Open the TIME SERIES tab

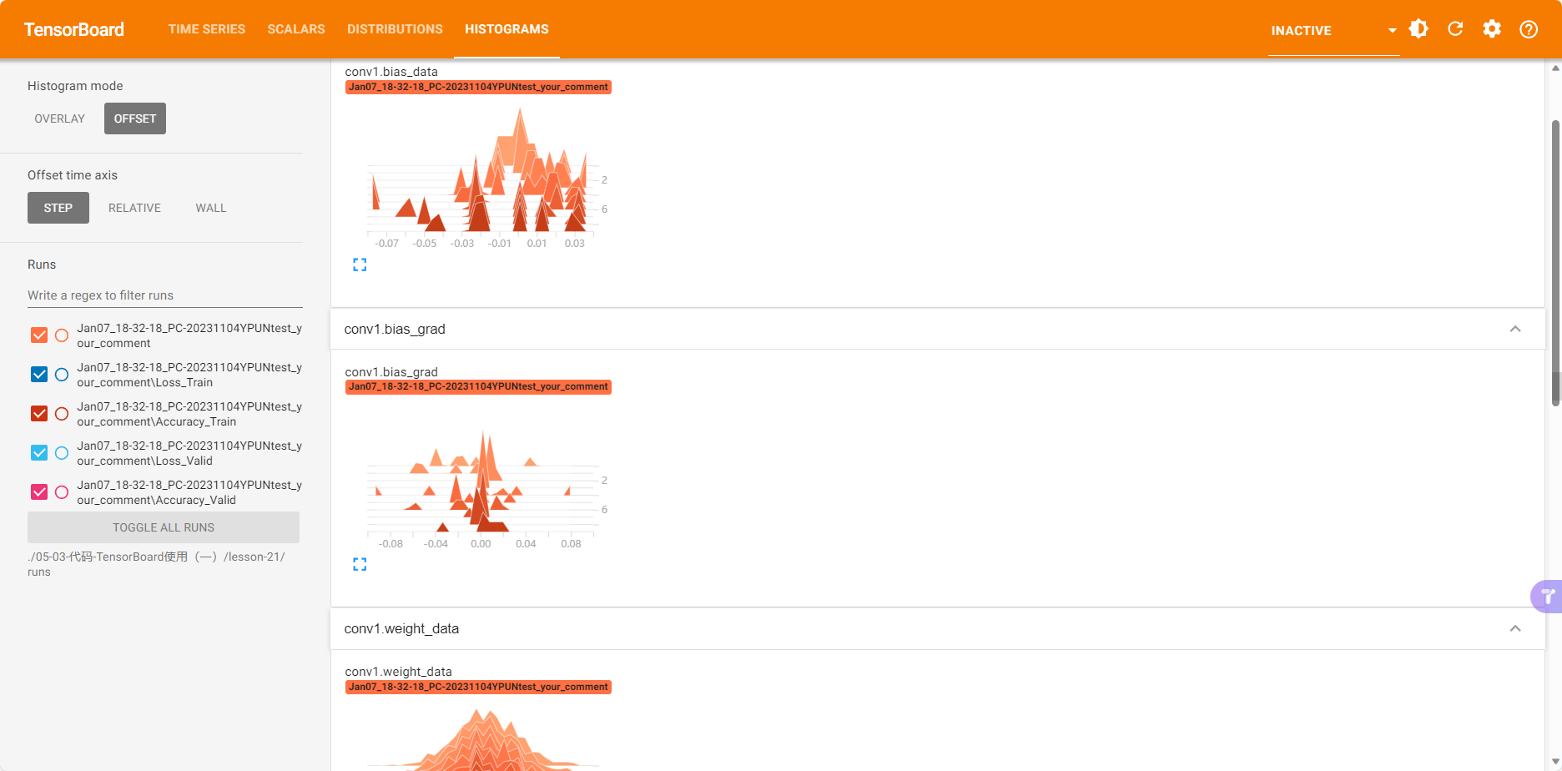click(207, 29)
